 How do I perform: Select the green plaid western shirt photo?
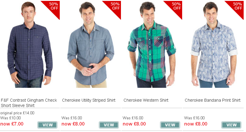(x=152, y=44)
